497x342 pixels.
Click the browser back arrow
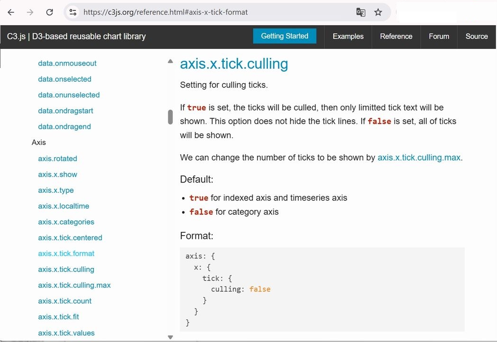click(11, 12)
